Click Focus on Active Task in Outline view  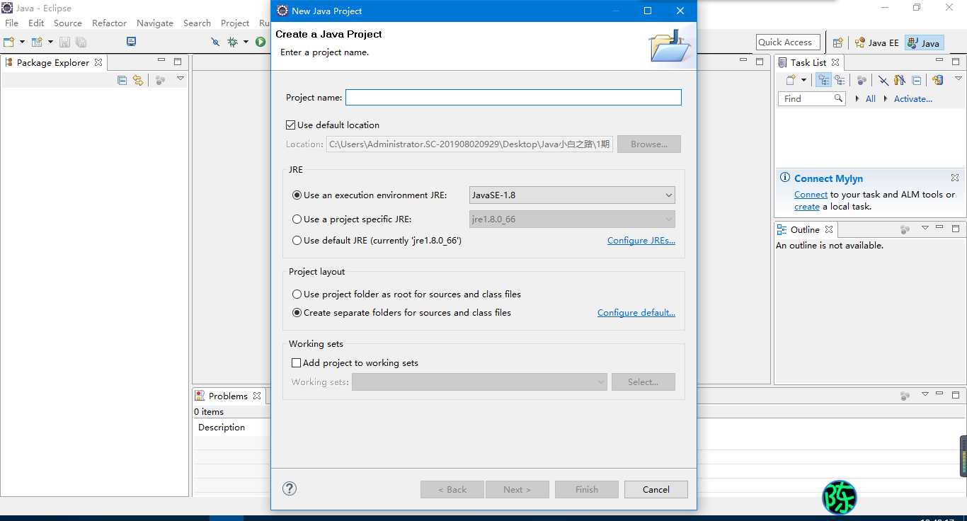point(905,229)
